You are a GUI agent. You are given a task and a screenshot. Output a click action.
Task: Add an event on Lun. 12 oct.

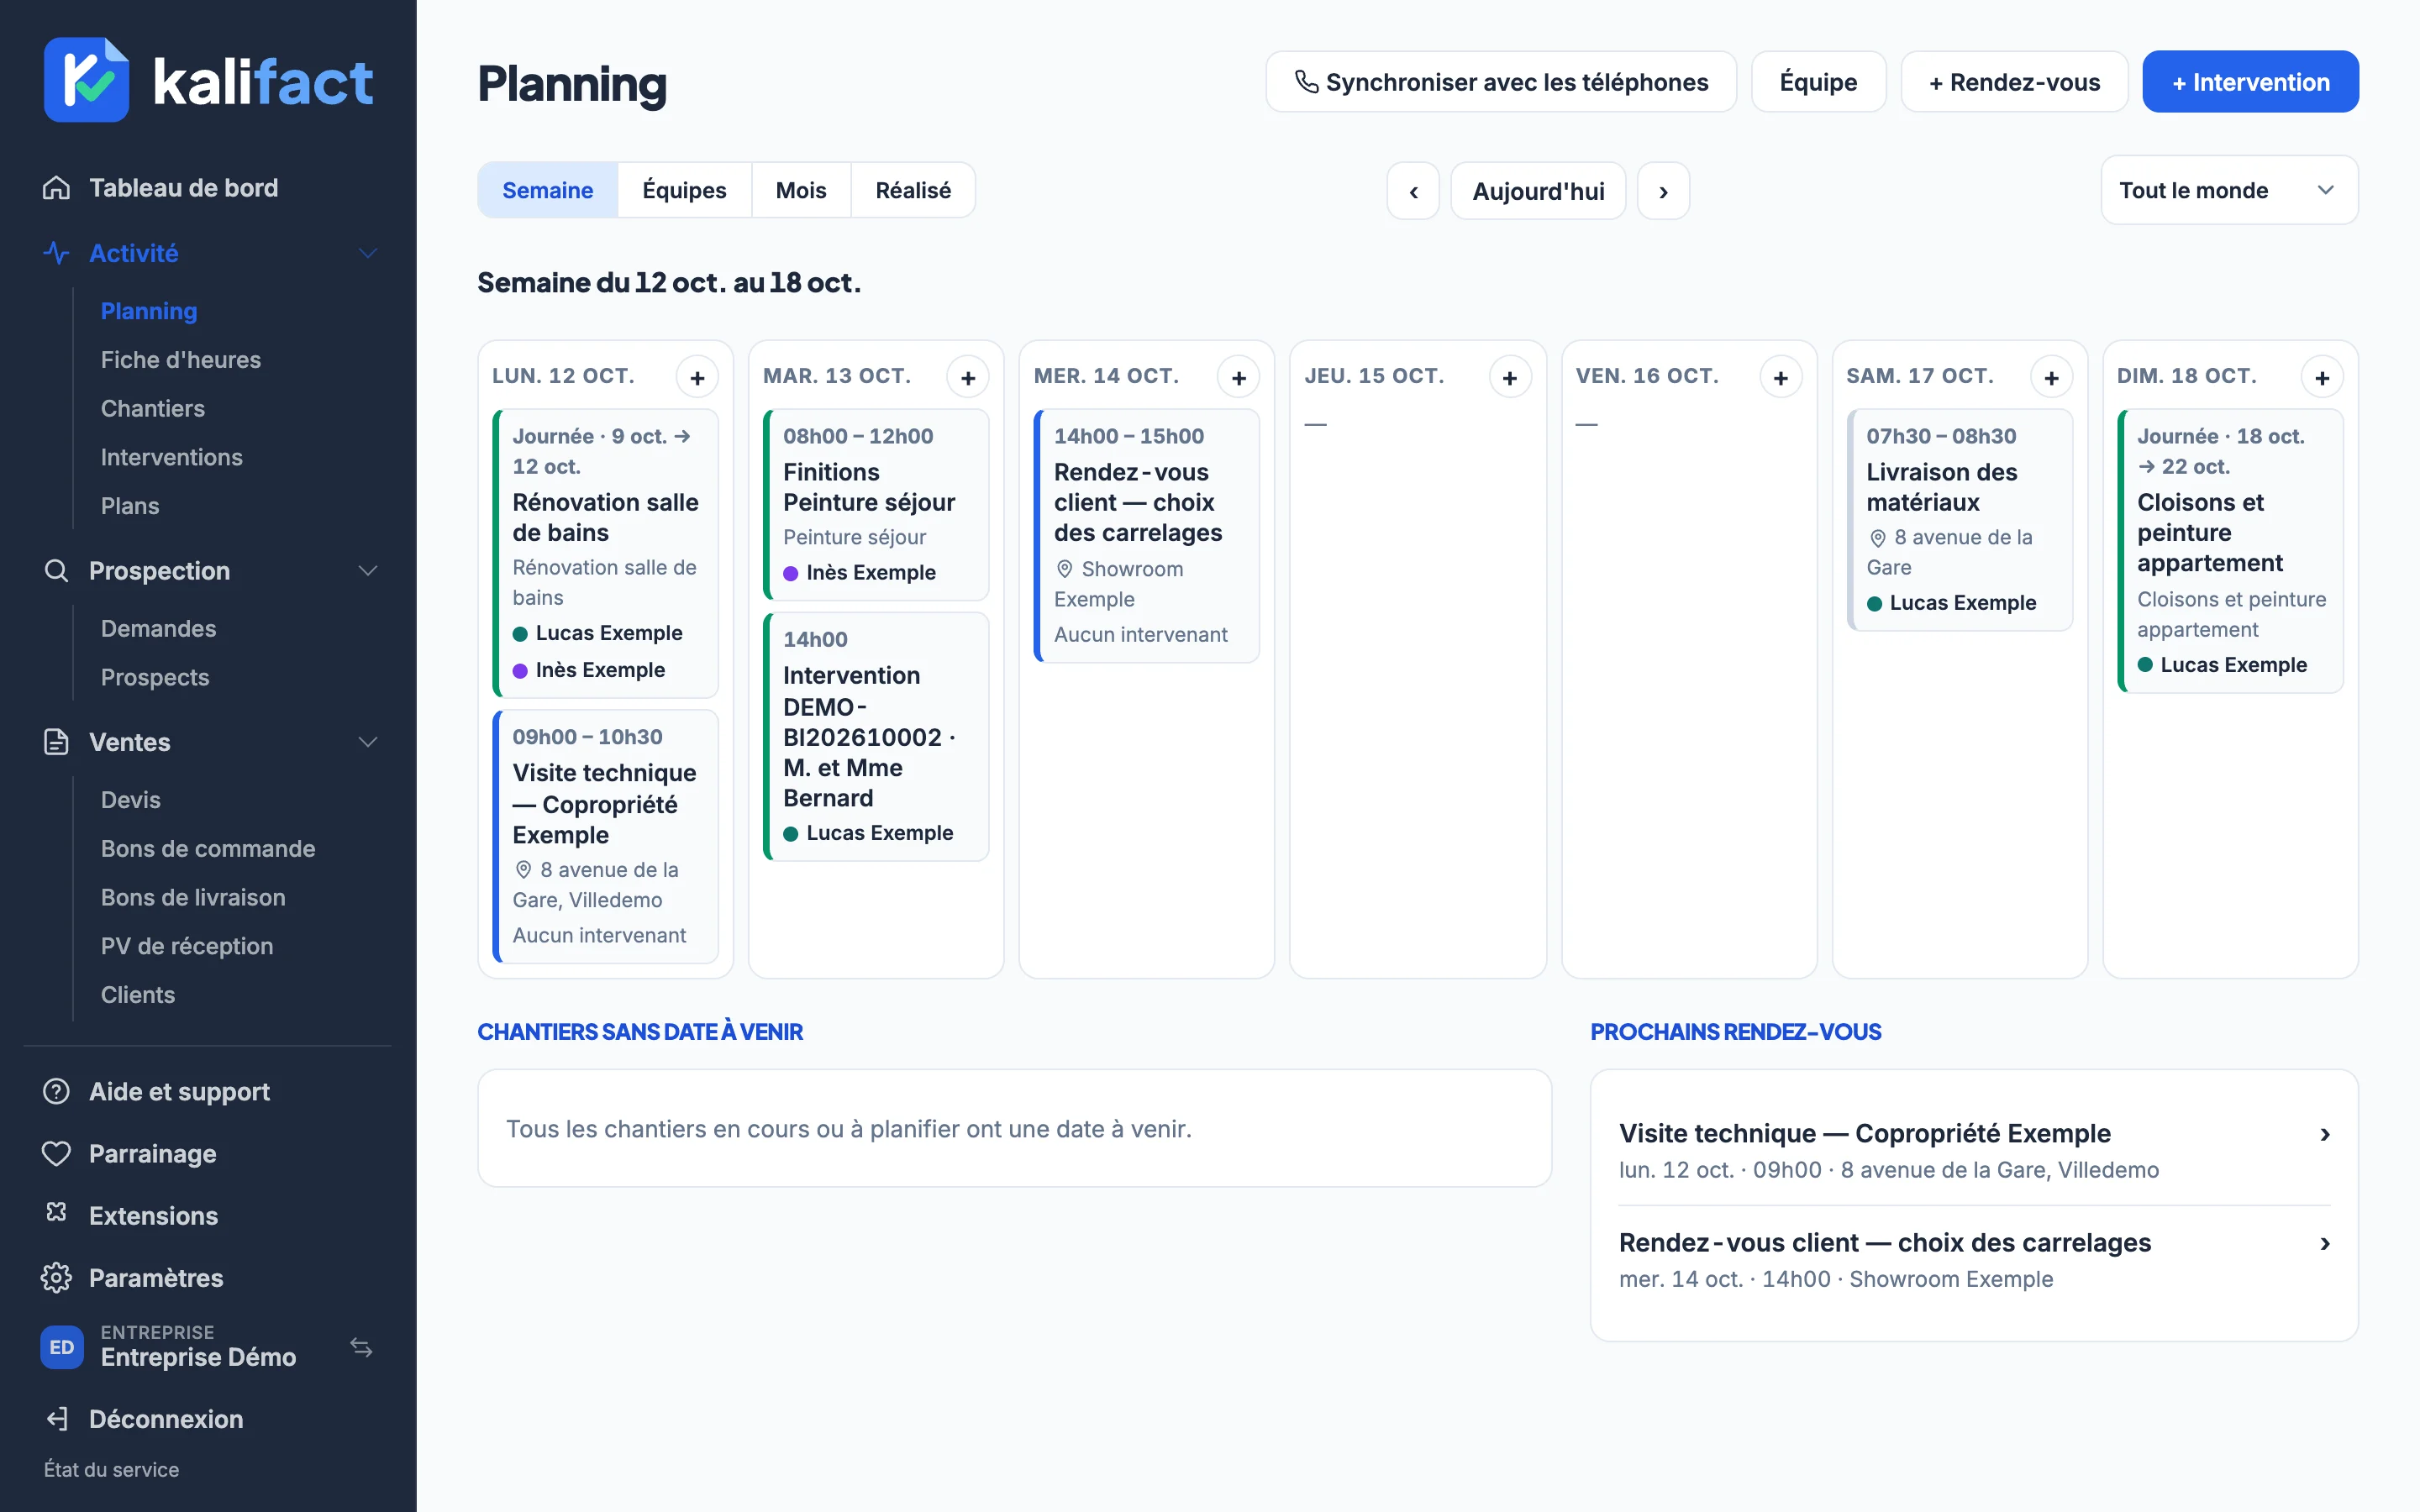click(x=697, y=378)
